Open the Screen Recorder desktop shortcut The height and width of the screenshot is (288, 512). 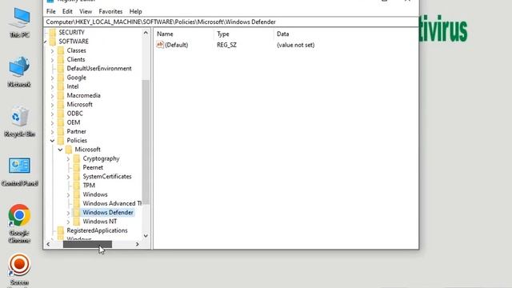coord(19,270)
